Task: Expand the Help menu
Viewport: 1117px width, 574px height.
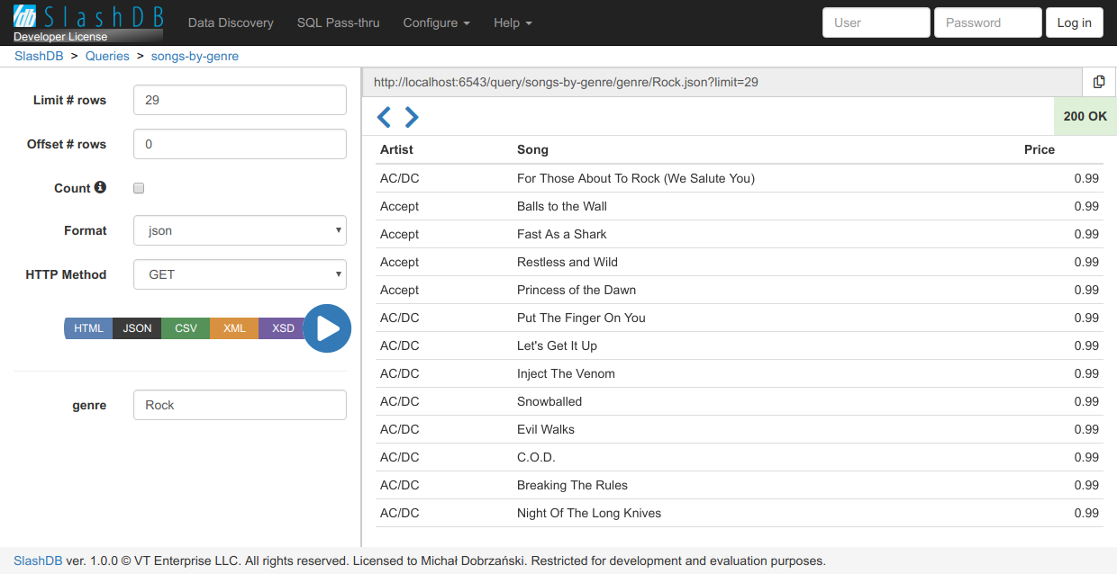Action: click(513, 22)
